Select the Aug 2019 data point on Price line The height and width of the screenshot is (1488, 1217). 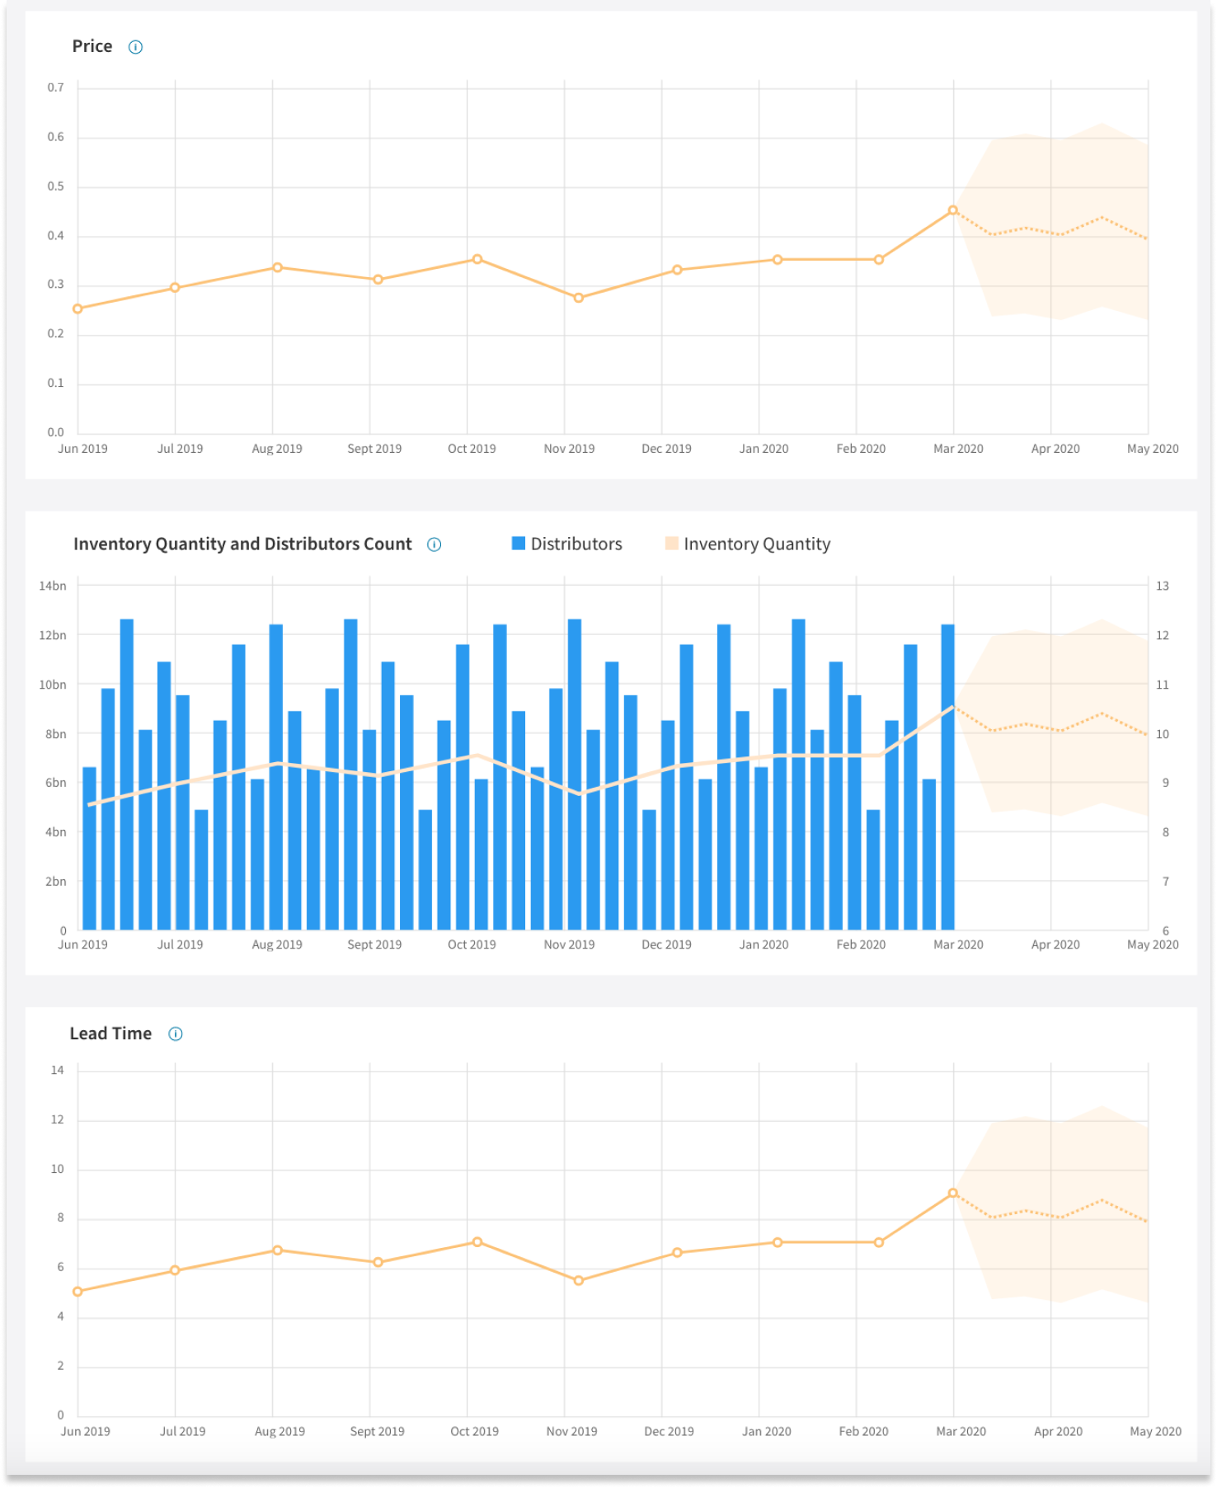point(278,267)
